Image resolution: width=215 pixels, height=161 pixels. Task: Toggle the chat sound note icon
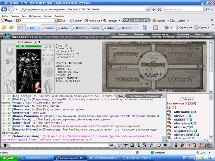151,145
